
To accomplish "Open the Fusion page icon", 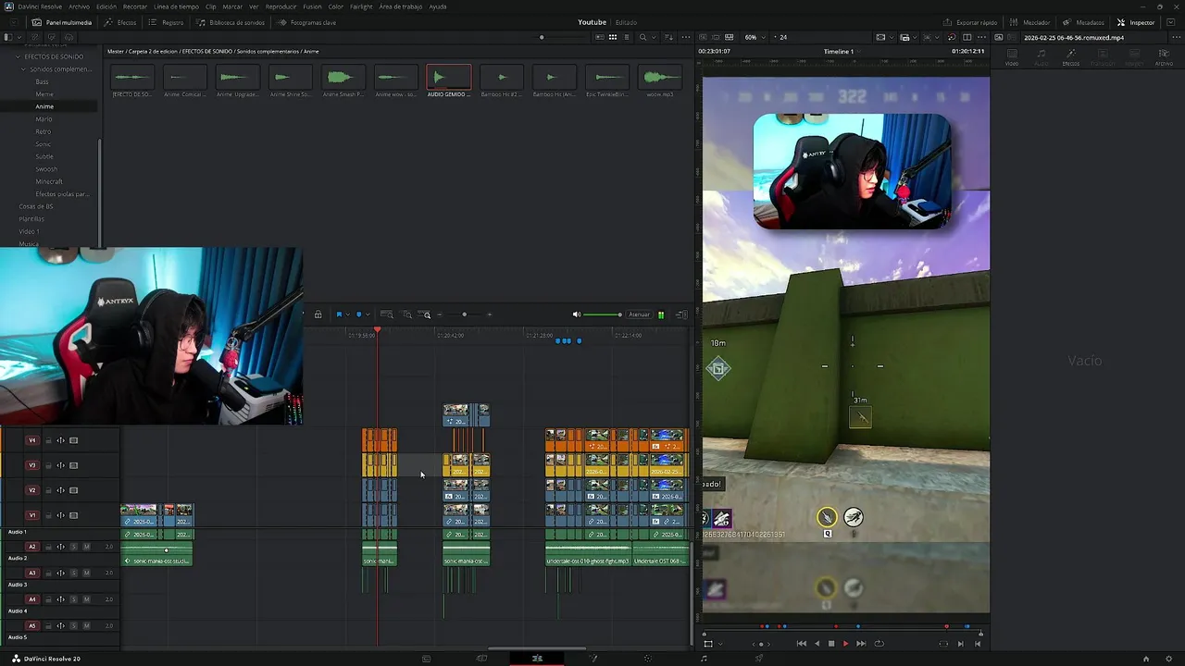I will tap(593, 659).
